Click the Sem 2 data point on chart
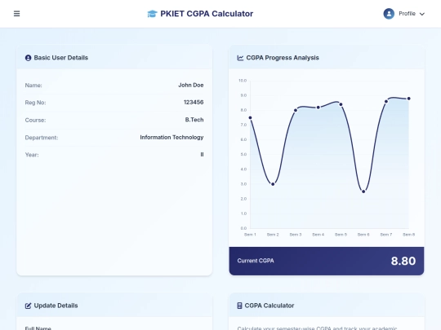 coord(273,184)
